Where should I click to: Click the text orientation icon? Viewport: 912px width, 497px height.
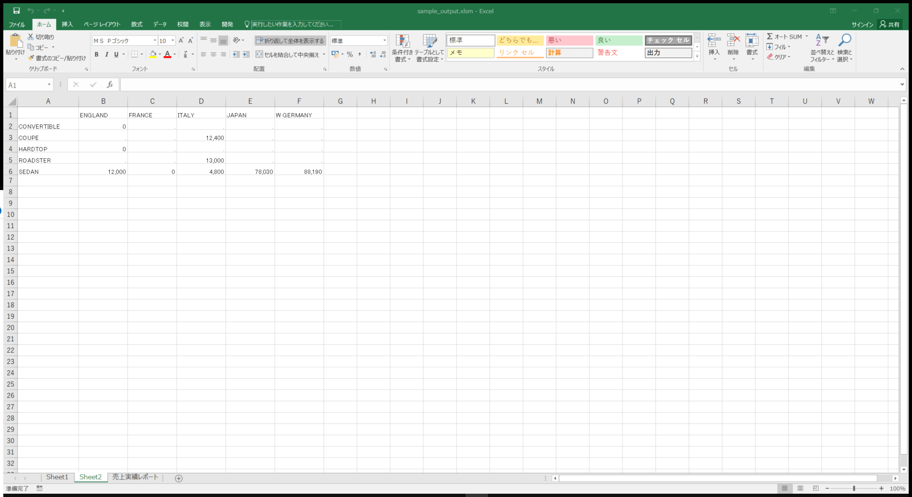point(237,41)
